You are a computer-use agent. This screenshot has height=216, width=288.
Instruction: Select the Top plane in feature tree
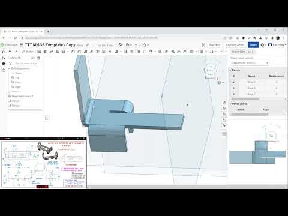coord(16,77)
